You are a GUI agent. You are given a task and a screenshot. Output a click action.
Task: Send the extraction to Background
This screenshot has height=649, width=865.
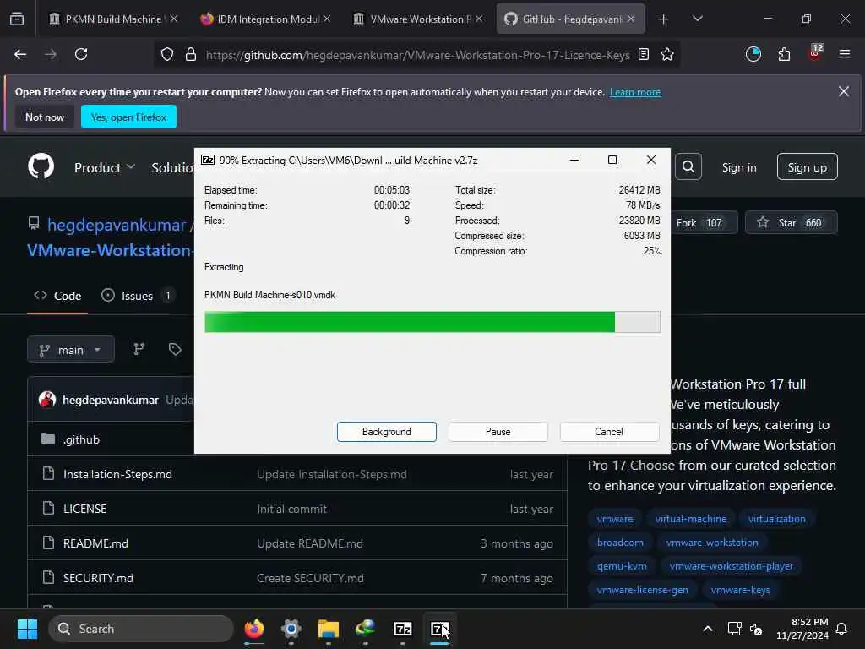pyautogui.click(x=386, y=432)
